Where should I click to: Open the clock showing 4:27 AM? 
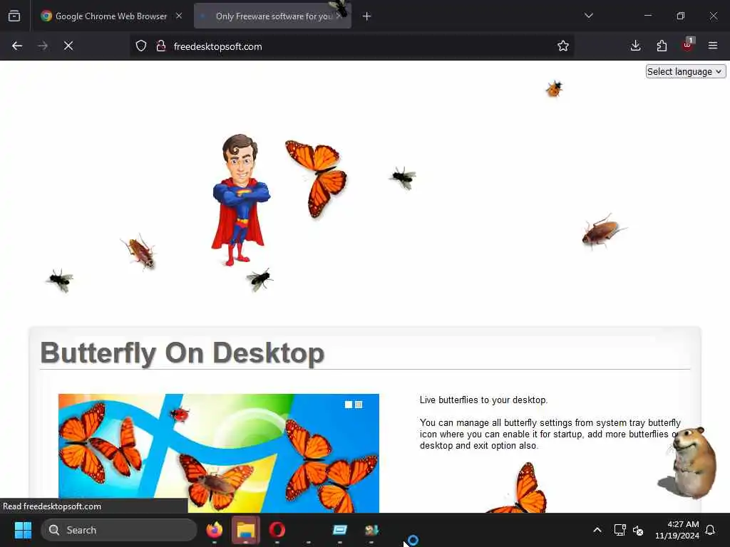tap(677, 530)
